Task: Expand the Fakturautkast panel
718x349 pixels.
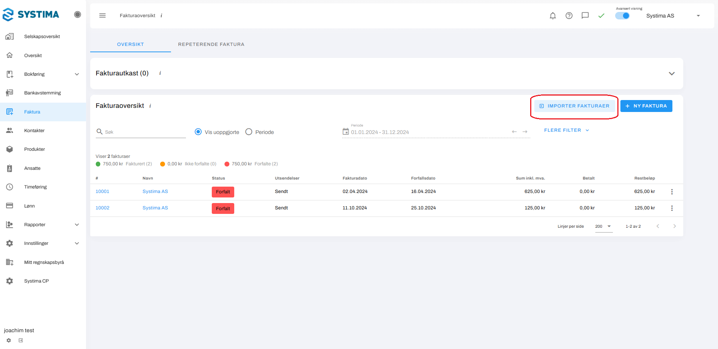Action: coord(672,74)
